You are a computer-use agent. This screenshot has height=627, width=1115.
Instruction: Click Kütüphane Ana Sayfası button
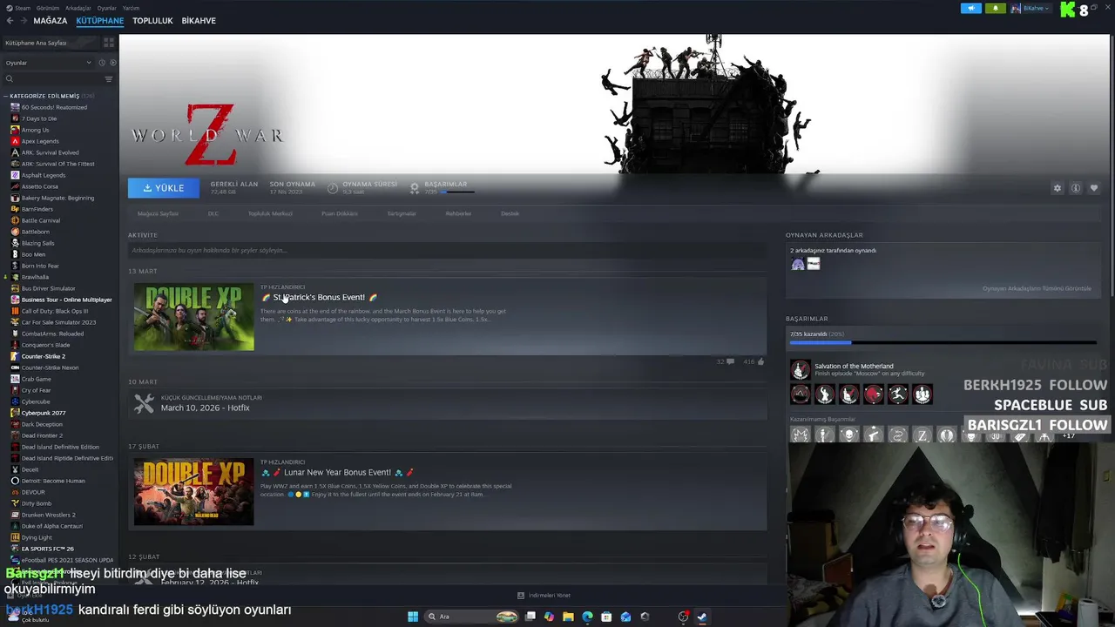(51, 43)
